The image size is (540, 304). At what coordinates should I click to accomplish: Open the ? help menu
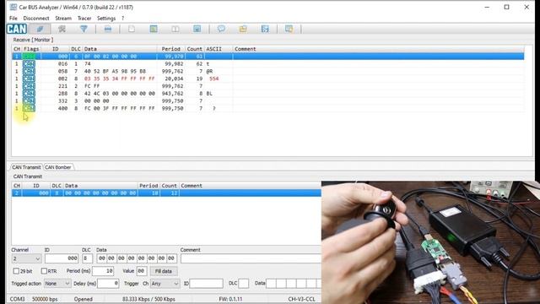coord(122,19)
